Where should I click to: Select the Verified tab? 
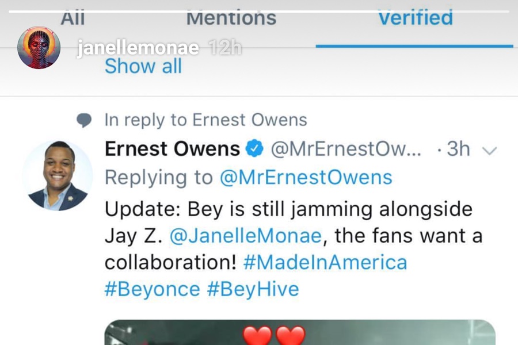pos(415,18)
